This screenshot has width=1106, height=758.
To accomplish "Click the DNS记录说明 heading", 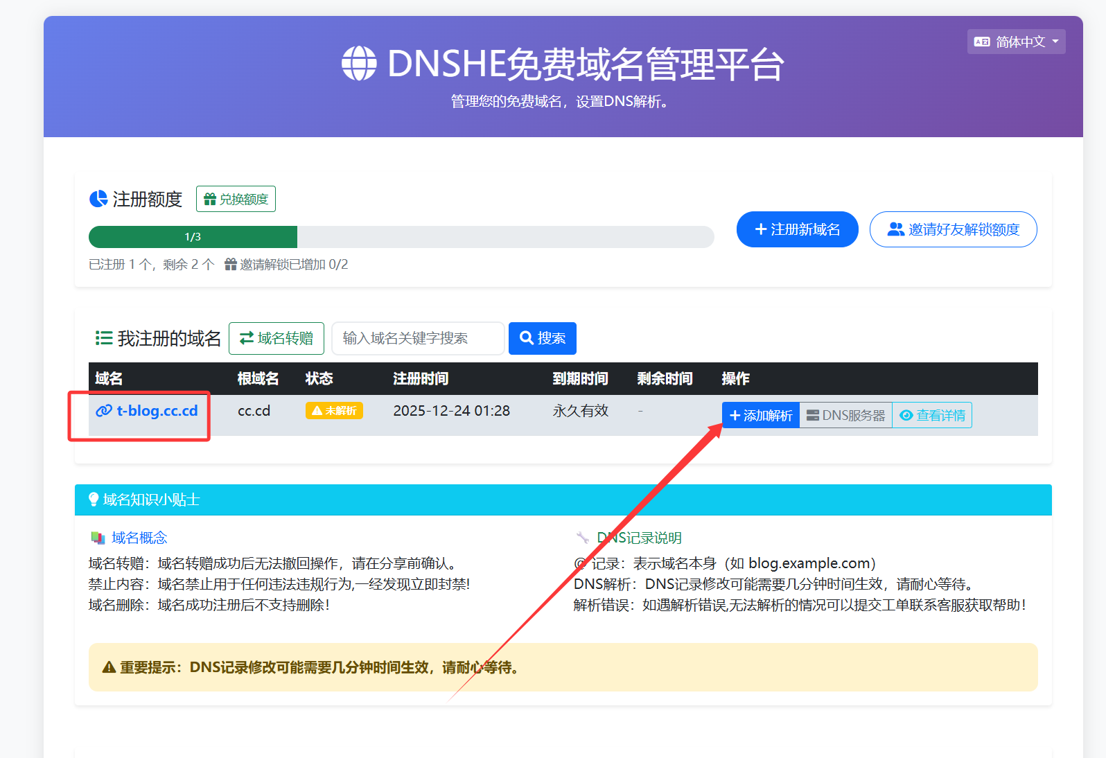I will click(x=639, y=538).
